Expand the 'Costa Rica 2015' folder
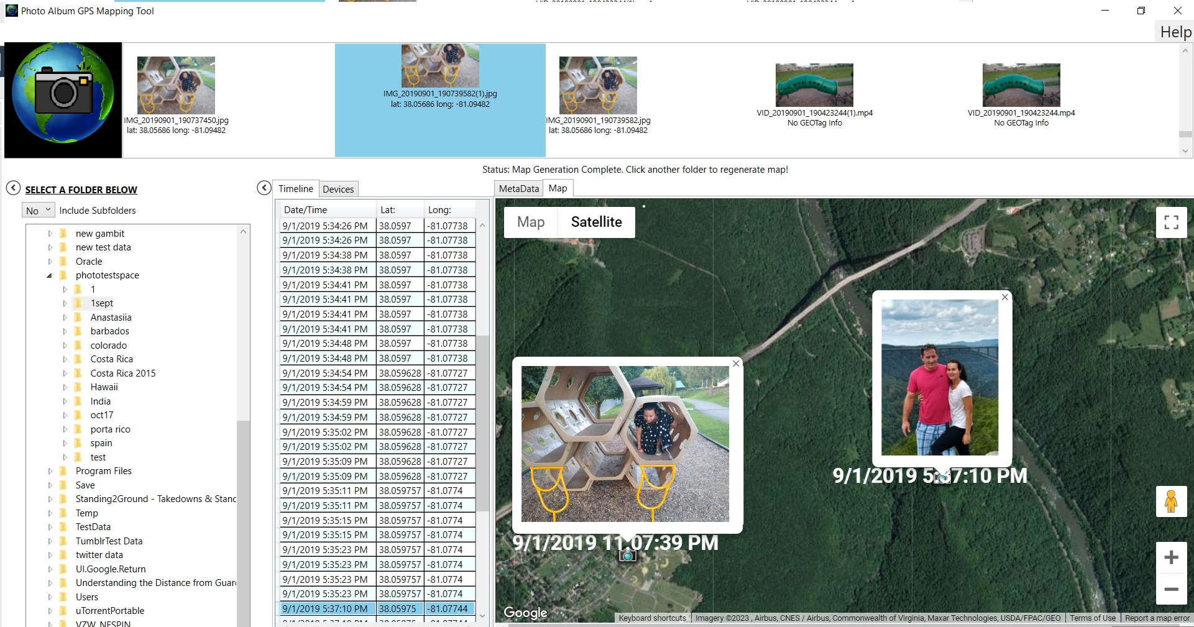The width and height of the screenshot is (1194, 627). (x=65, y=373)
